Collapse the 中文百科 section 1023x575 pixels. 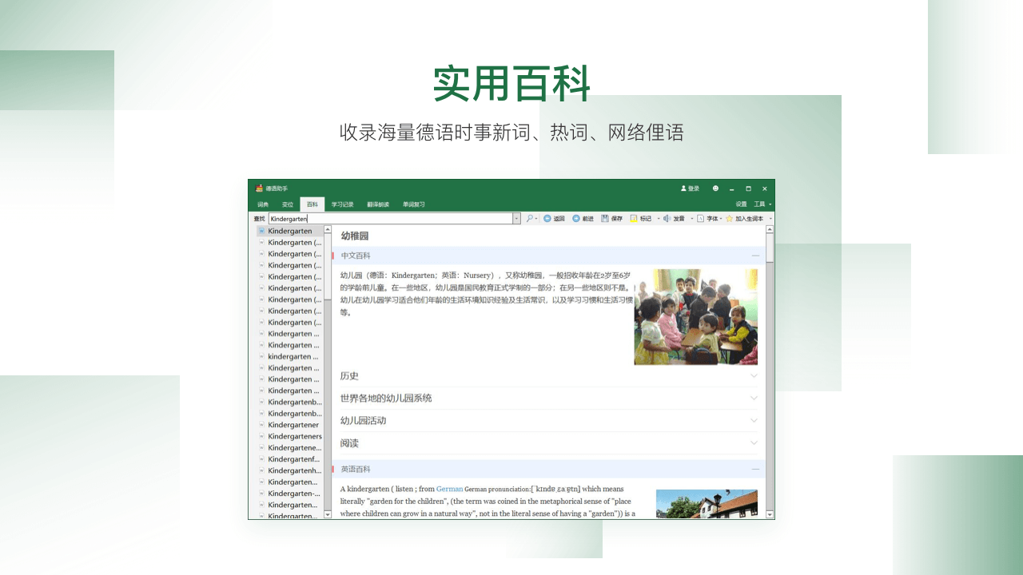pos(754,254)
